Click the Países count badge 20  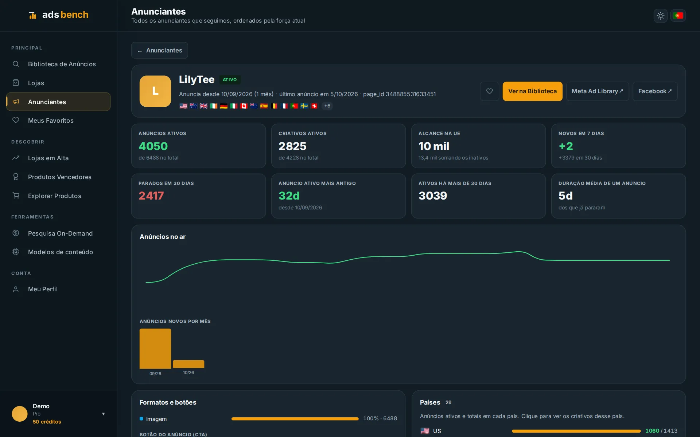click(x=448, y=402)
